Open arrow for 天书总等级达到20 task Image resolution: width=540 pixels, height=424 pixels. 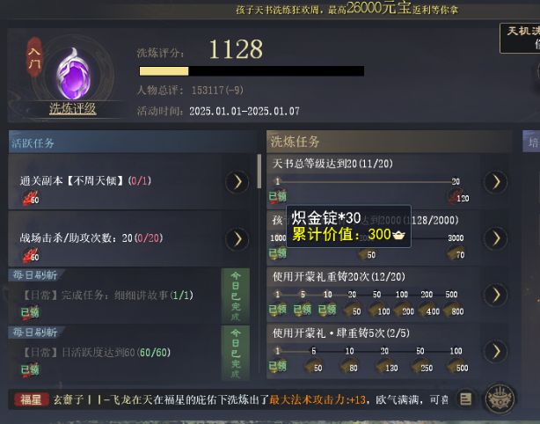coord(495,182)
